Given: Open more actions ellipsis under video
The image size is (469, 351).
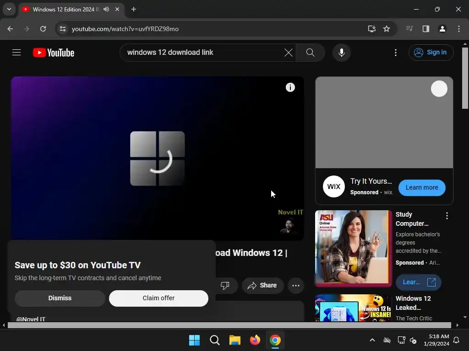Looking at the screenshot, I should (296, 285).
